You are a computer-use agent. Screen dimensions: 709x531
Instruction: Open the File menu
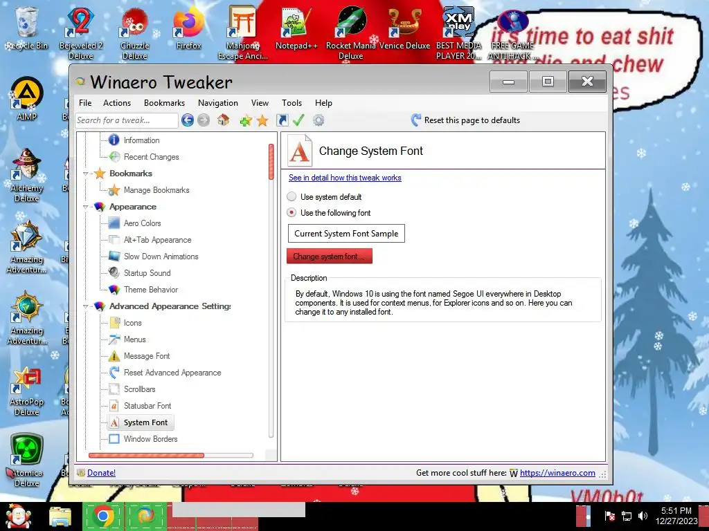(85, 103)
